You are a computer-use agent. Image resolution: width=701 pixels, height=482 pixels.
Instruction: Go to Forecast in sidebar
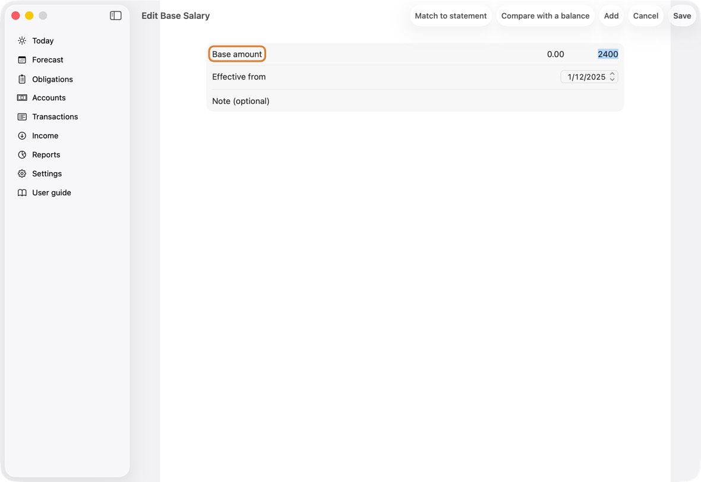[x=48, y=60]
